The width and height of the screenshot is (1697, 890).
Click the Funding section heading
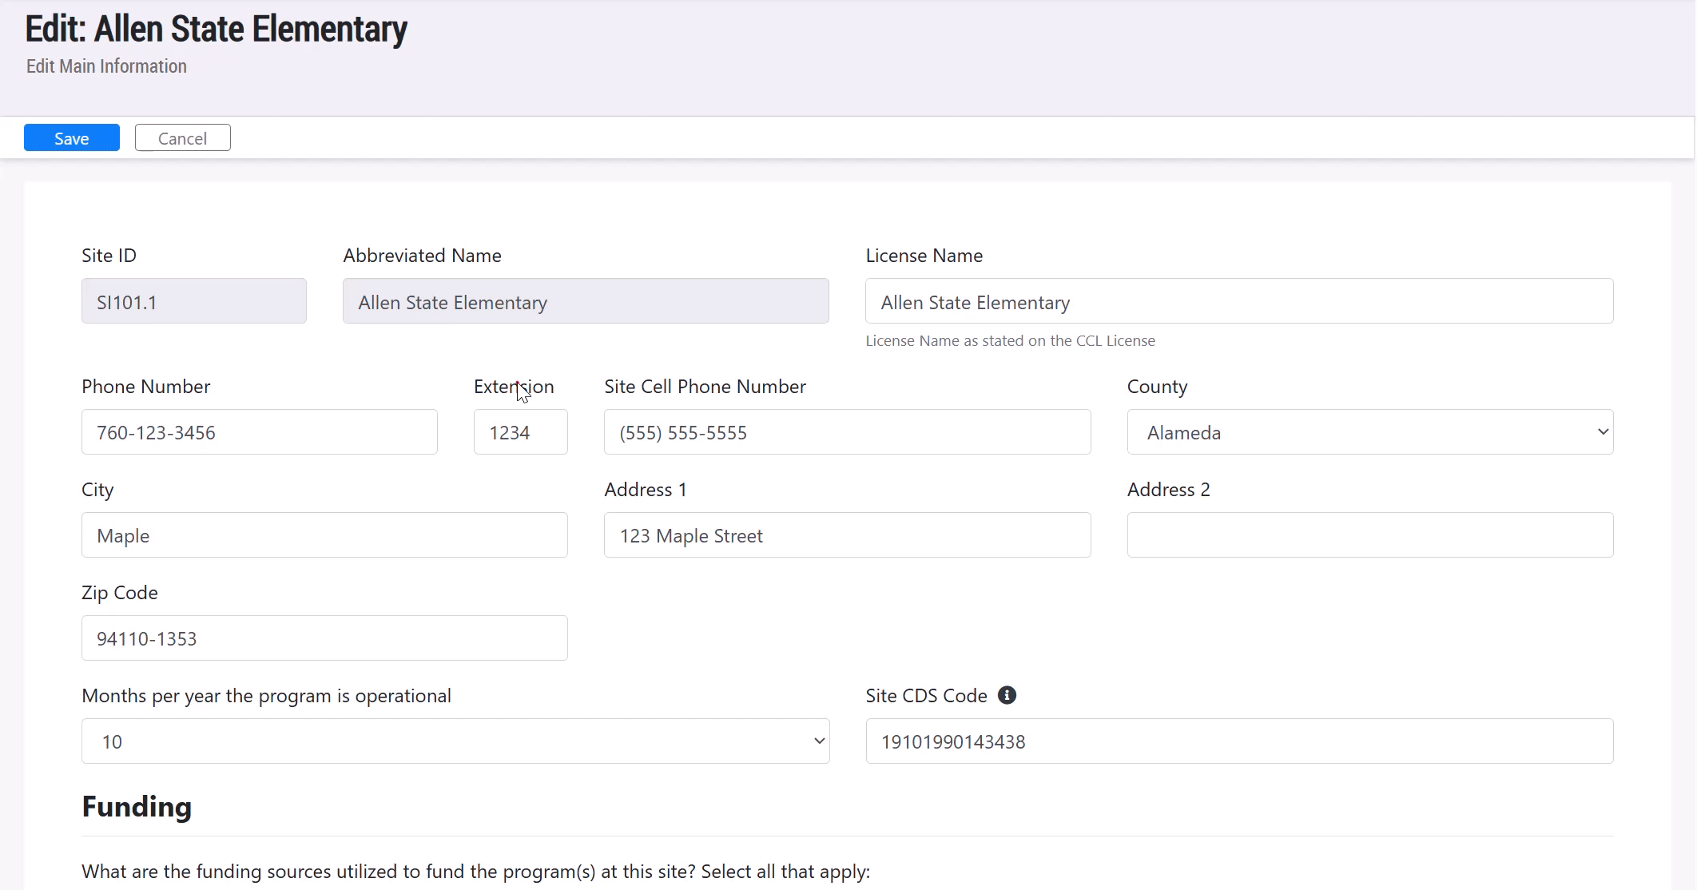click(x=137, y=807)
